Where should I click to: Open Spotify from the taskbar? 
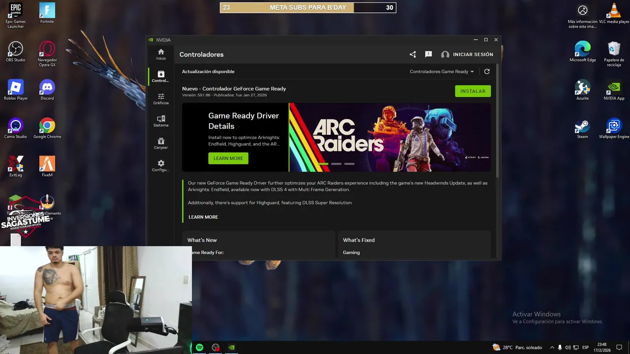(x=199, y=348)
